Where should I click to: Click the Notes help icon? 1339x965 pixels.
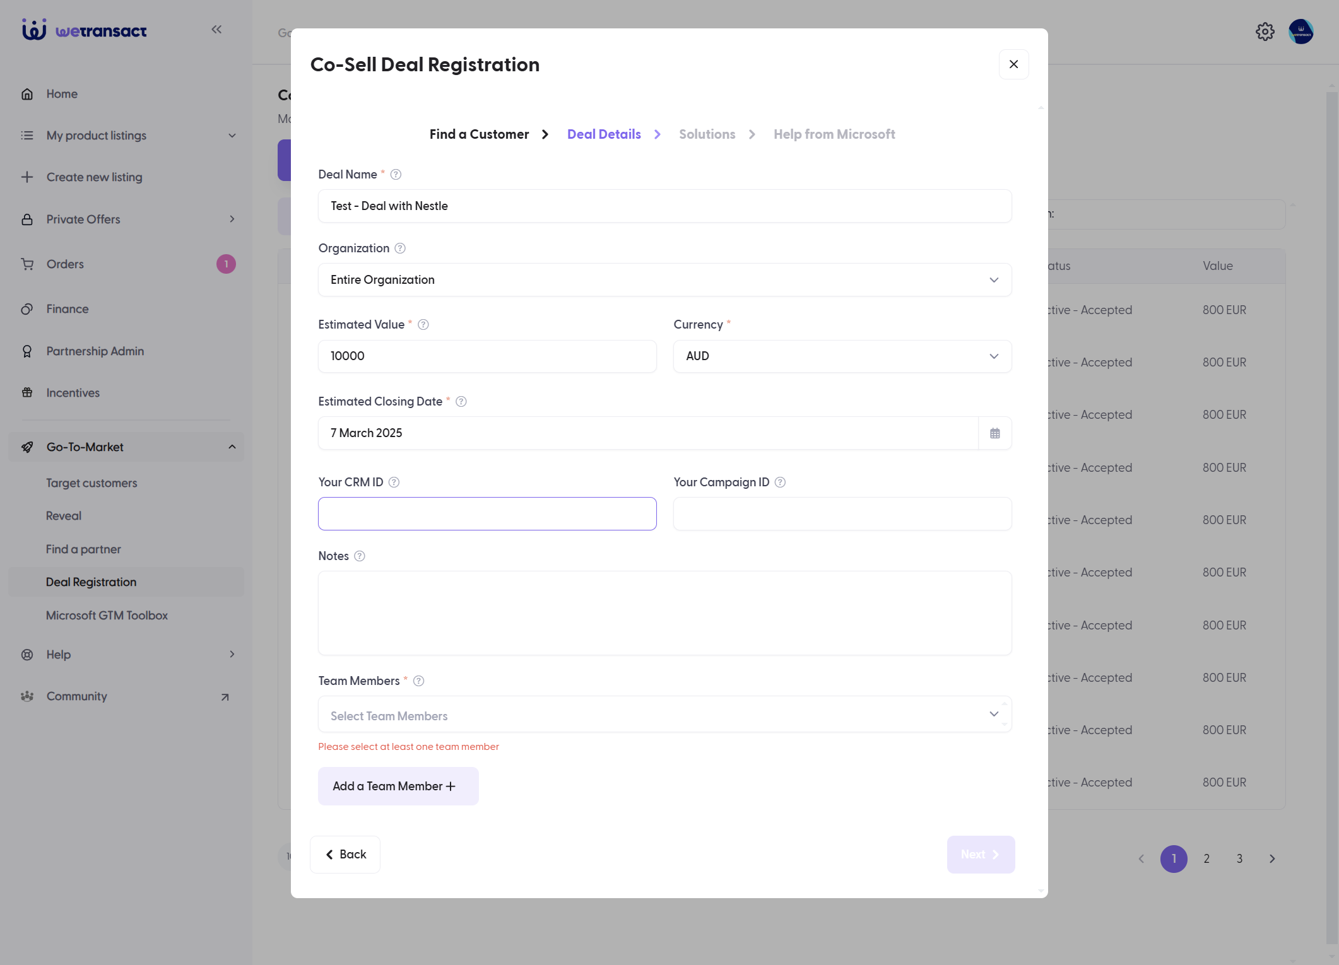tap(360, 556)
